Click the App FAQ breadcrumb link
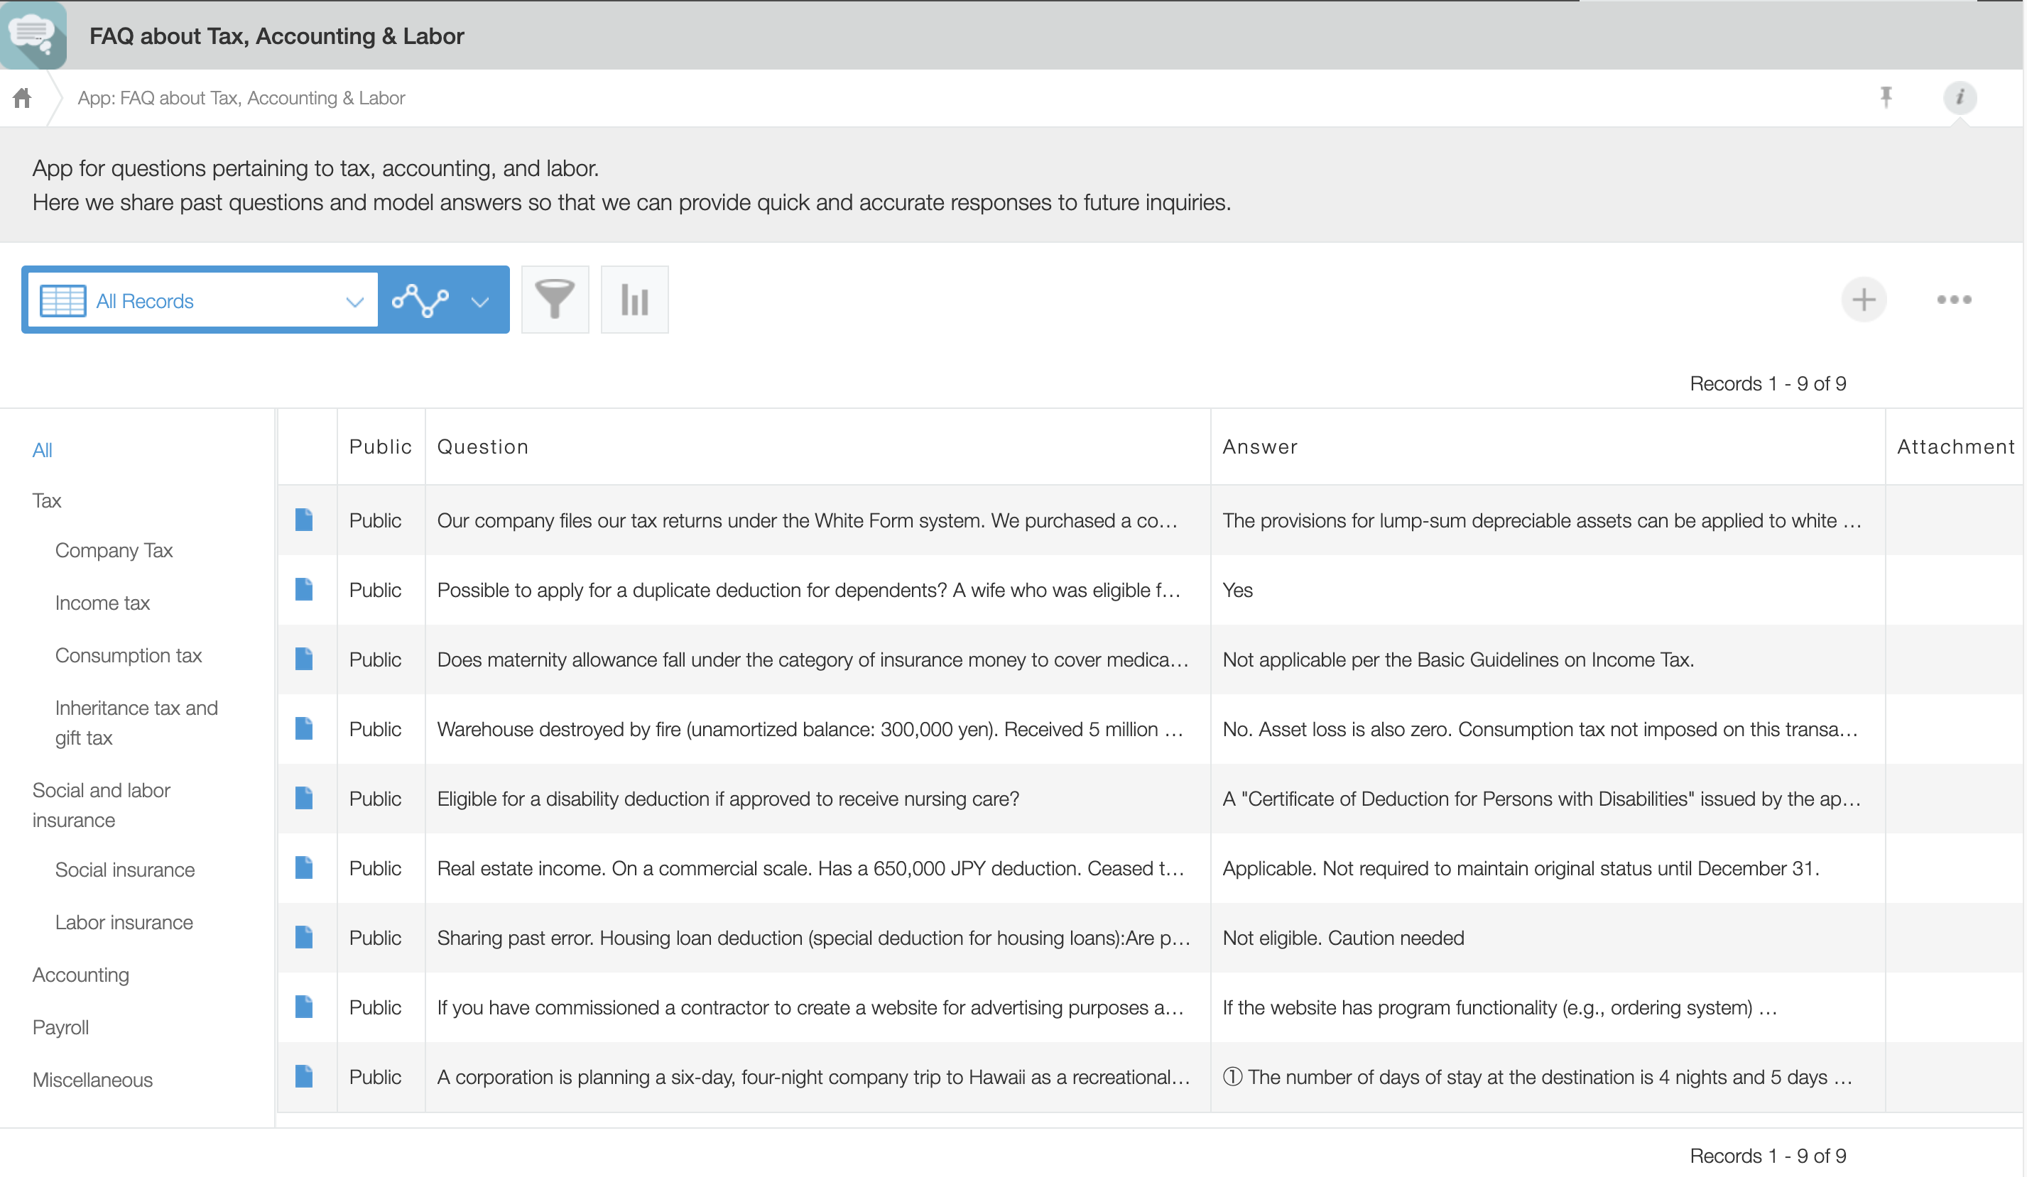This screenshot has width=2027, height=1177. pos(241,98)
